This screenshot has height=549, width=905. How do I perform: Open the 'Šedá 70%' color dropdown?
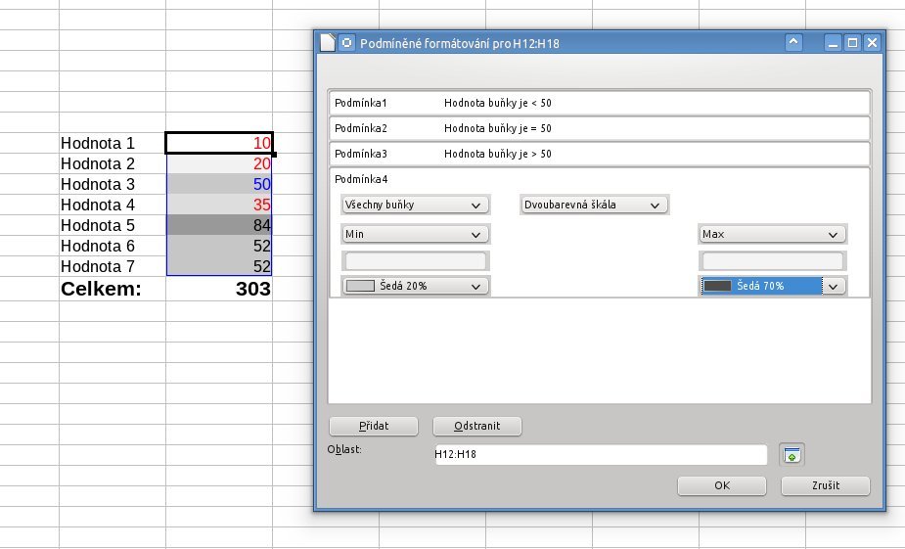click(772, 287)
